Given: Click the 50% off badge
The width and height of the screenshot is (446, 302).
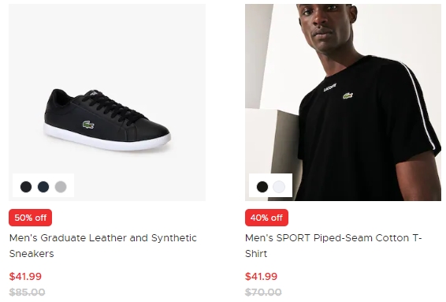Looking at the screenshot, I should point(31,218).
